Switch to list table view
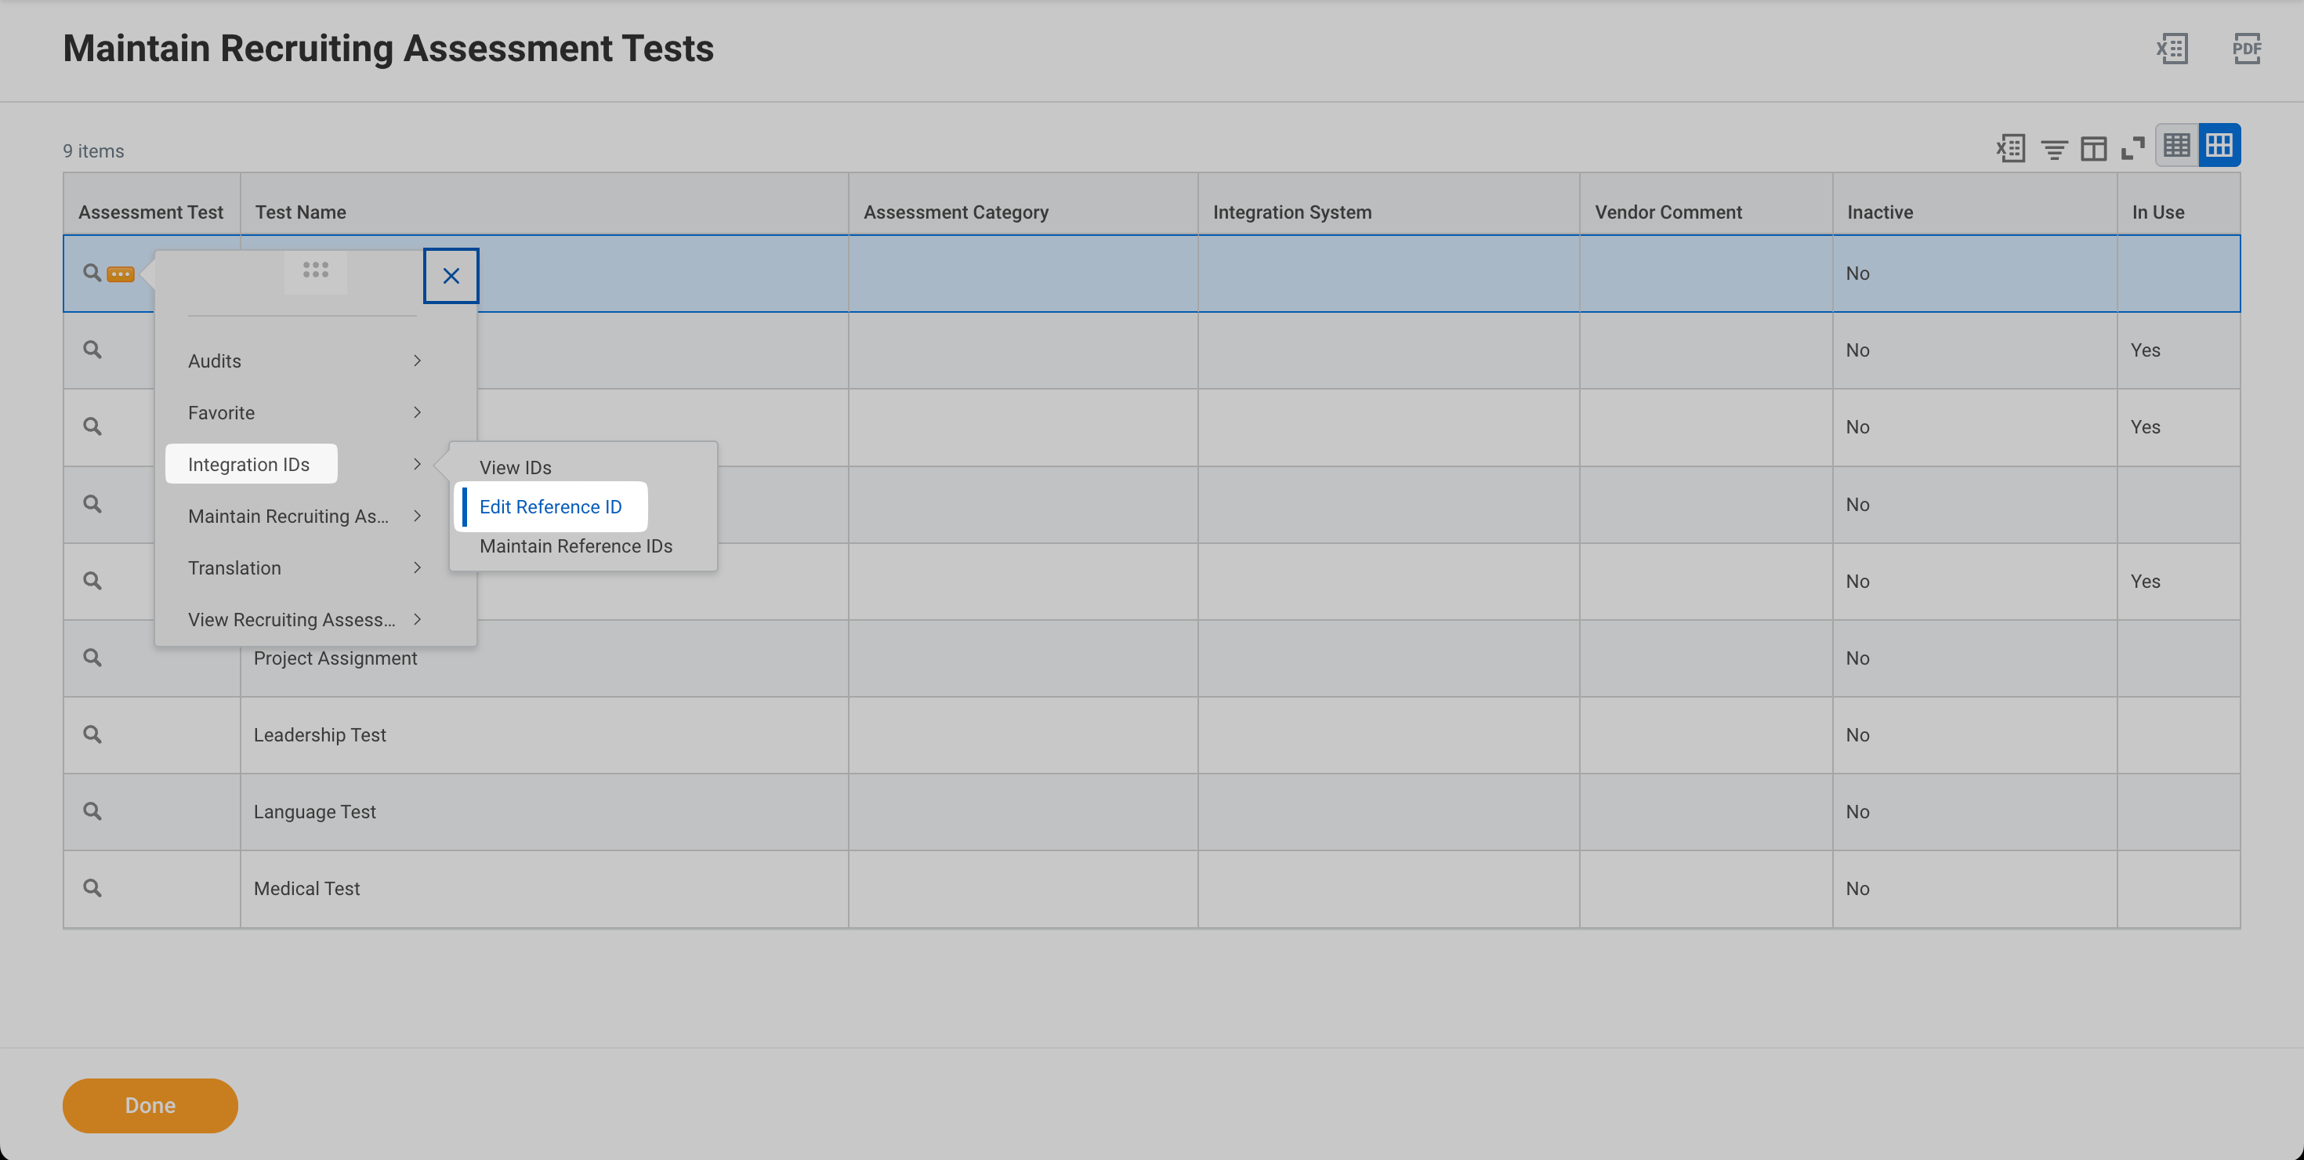Image resolution: width=2304 pixels, height=1160 pixels. click(x=2177, y=145)
